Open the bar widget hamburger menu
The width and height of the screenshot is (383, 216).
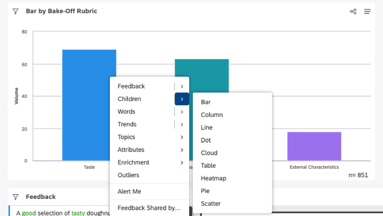point(367,11)
